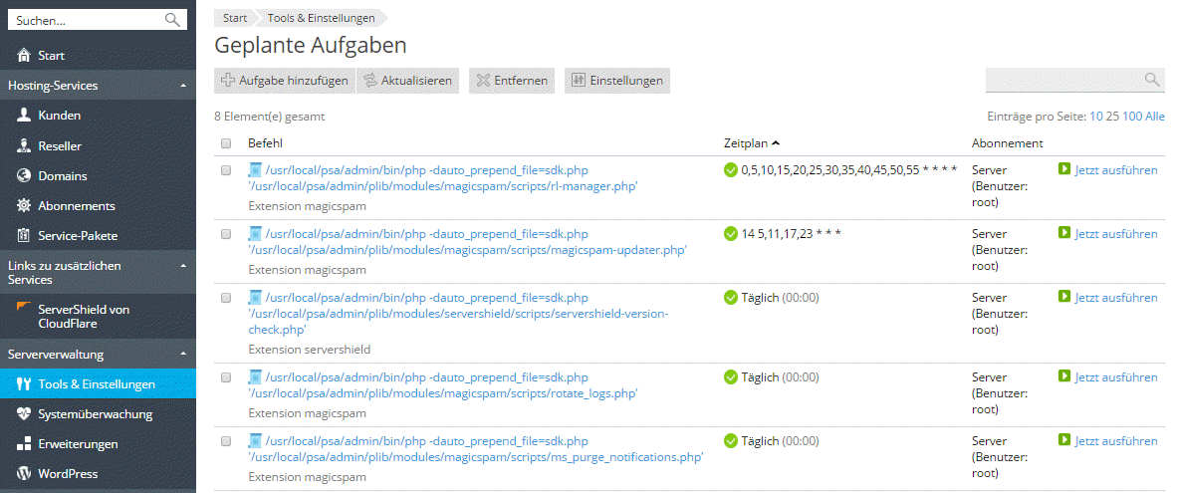This screenshot has width=1177, height=493.
Task: Click green status check for servershield-version-check task
Action: (730, 298)
